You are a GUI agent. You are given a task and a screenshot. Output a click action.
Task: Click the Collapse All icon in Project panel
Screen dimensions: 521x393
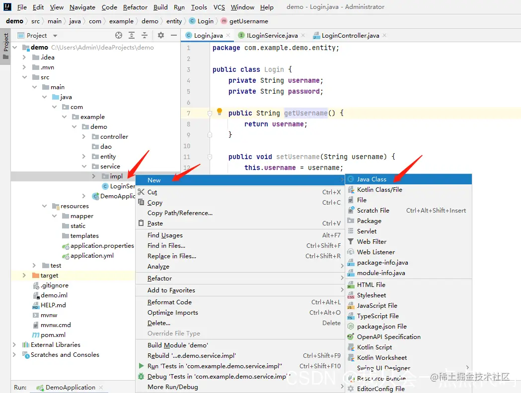145,35
